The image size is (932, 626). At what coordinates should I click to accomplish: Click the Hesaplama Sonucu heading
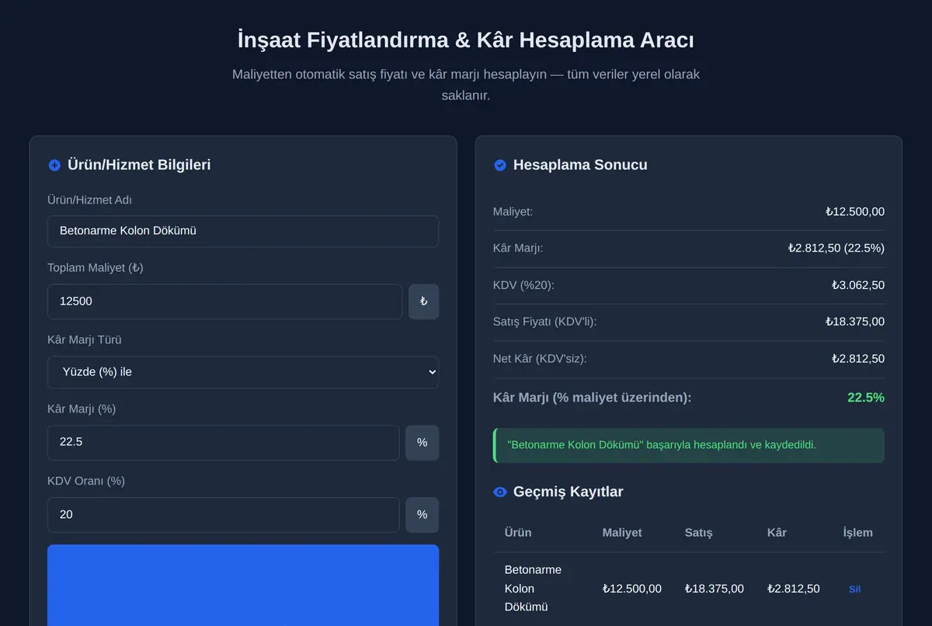580,165
